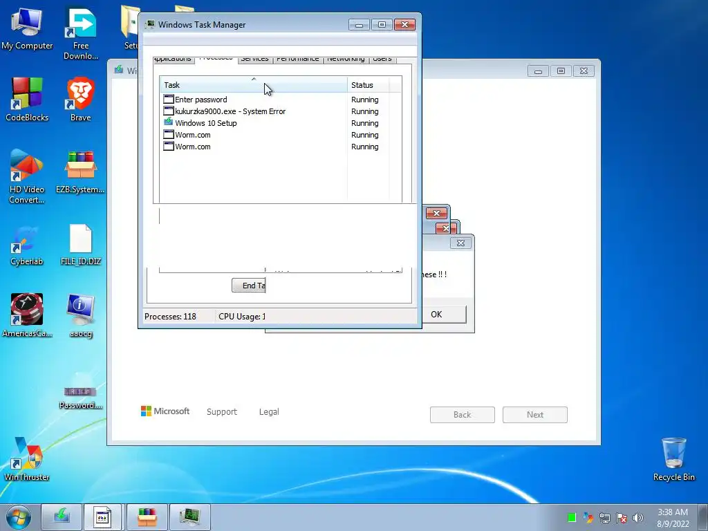Image resolution: width=708 pixels, height=531 pixels.
Task: Click OK in the message dialog
Action: [x=436, y=315]
